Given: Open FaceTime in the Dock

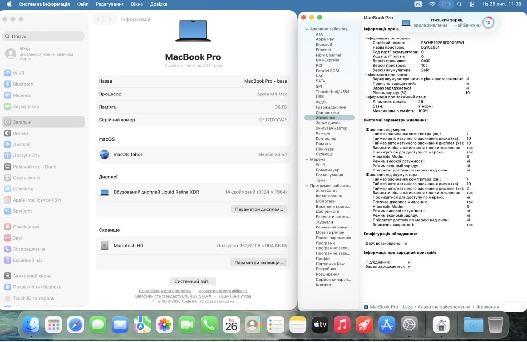Looking at the screenshot, I should point(186,324).
